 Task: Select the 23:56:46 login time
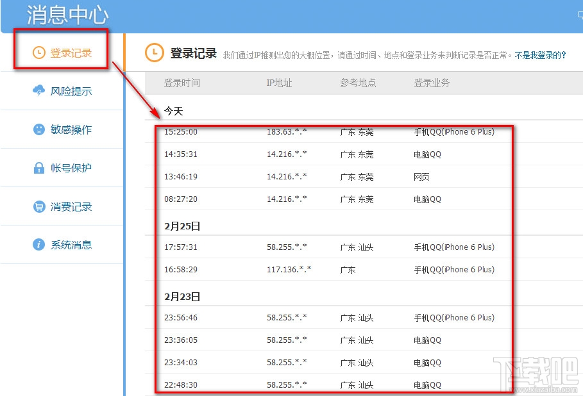[181, 318]
